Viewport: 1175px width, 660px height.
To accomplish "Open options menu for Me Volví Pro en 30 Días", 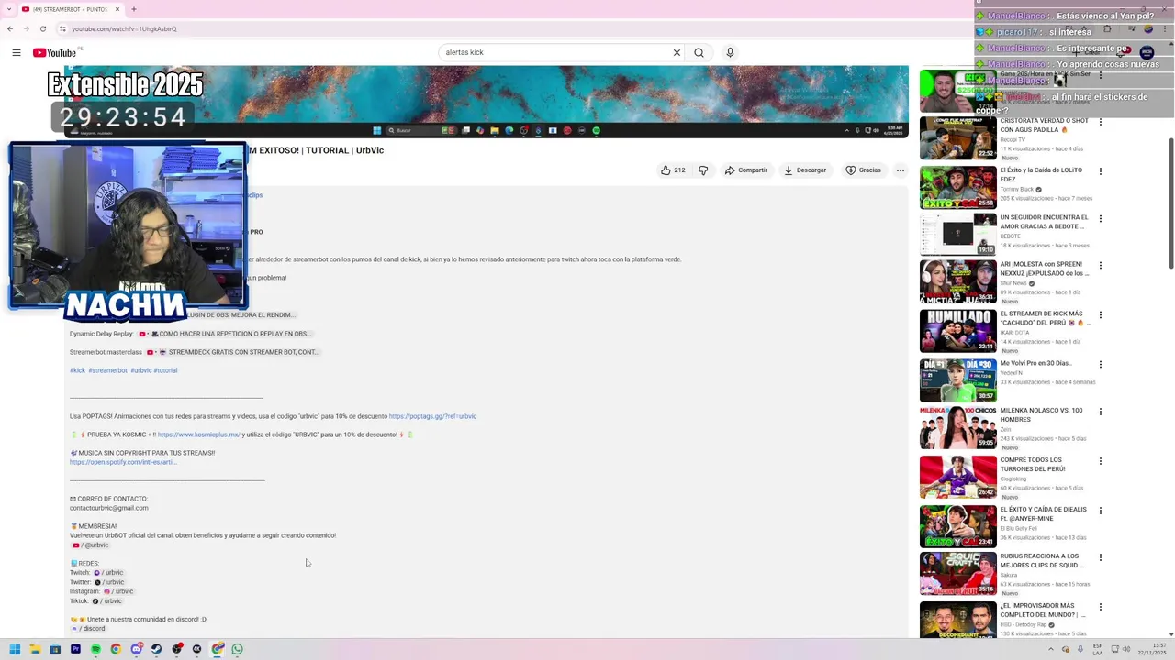I will point(1101,365).
